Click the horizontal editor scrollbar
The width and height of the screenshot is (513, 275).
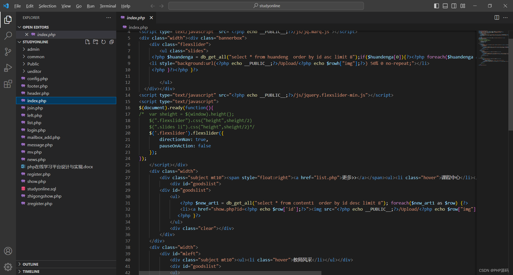point(230,273)
